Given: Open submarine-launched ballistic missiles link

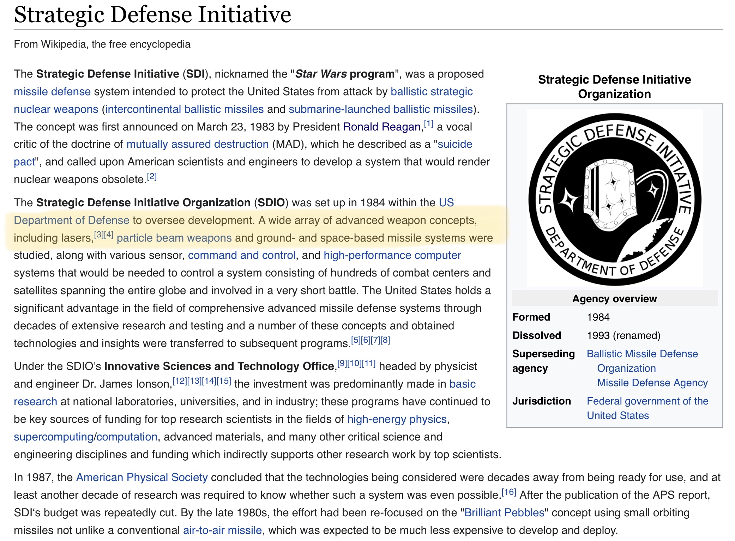Looking at the screenshot, I should 380,109.
